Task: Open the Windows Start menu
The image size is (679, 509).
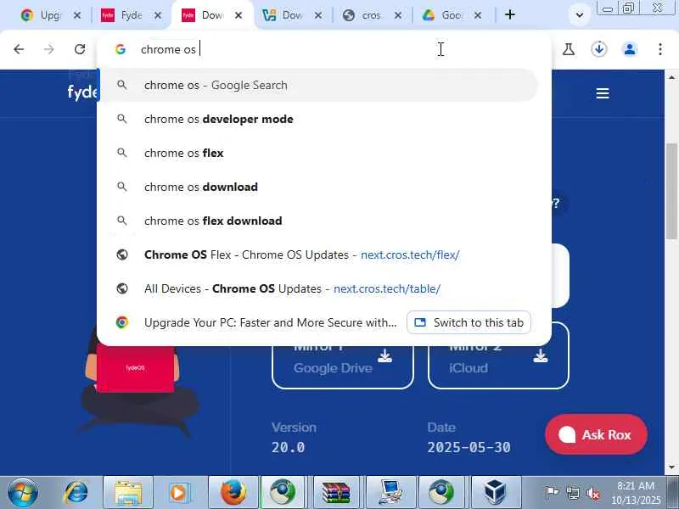Action: (23, 493)
